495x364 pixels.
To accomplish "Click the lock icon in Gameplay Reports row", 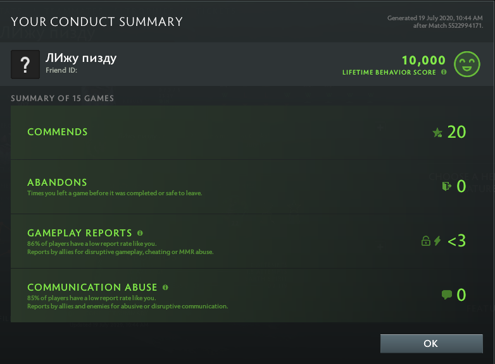I will click(x=426, y=241).
